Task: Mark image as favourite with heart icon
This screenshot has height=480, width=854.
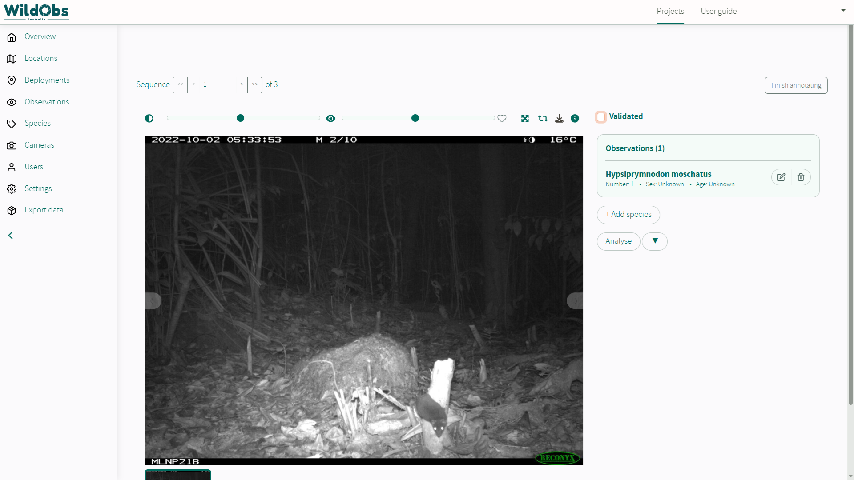Action: pyautogui.click(x=502, y=118)
